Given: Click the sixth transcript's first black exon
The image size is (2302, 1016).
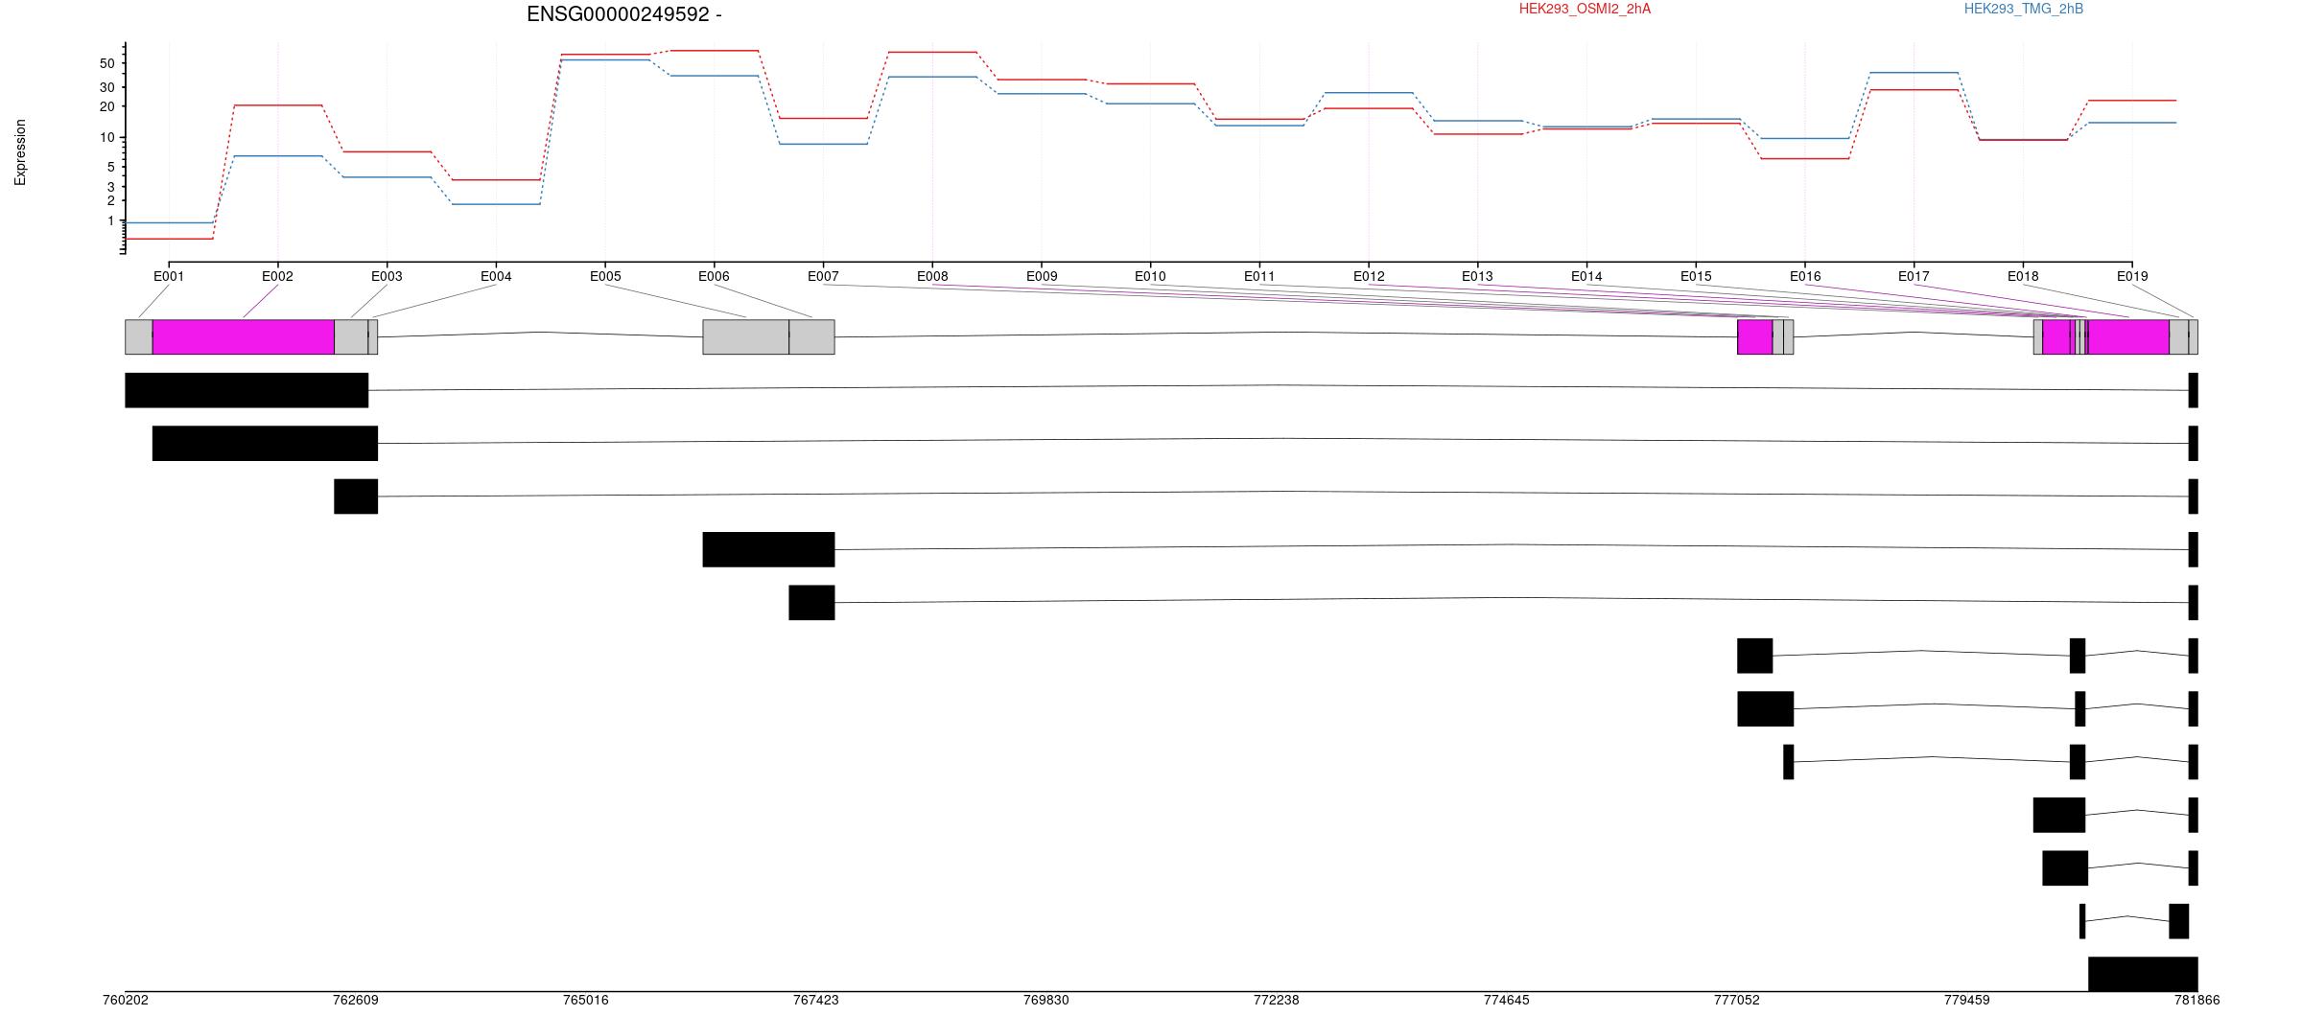Looking at the screenshot, I should click(x=1755, y=656).
